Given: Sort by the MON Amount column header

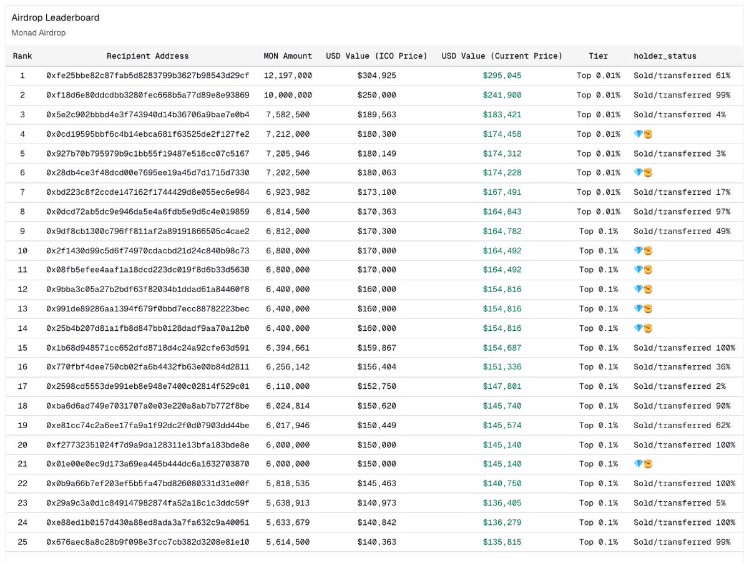Looking at the screenshot, I should pos(288,56).
